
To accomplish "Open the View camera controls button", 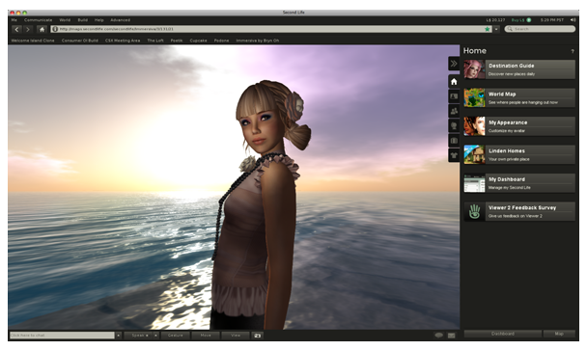I will coord(236,336).
